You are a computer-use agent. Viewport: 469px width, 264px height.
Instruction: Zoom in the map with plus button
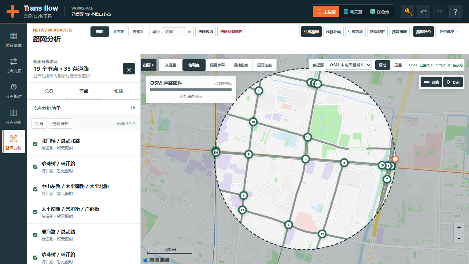click(x=459, y=227)
